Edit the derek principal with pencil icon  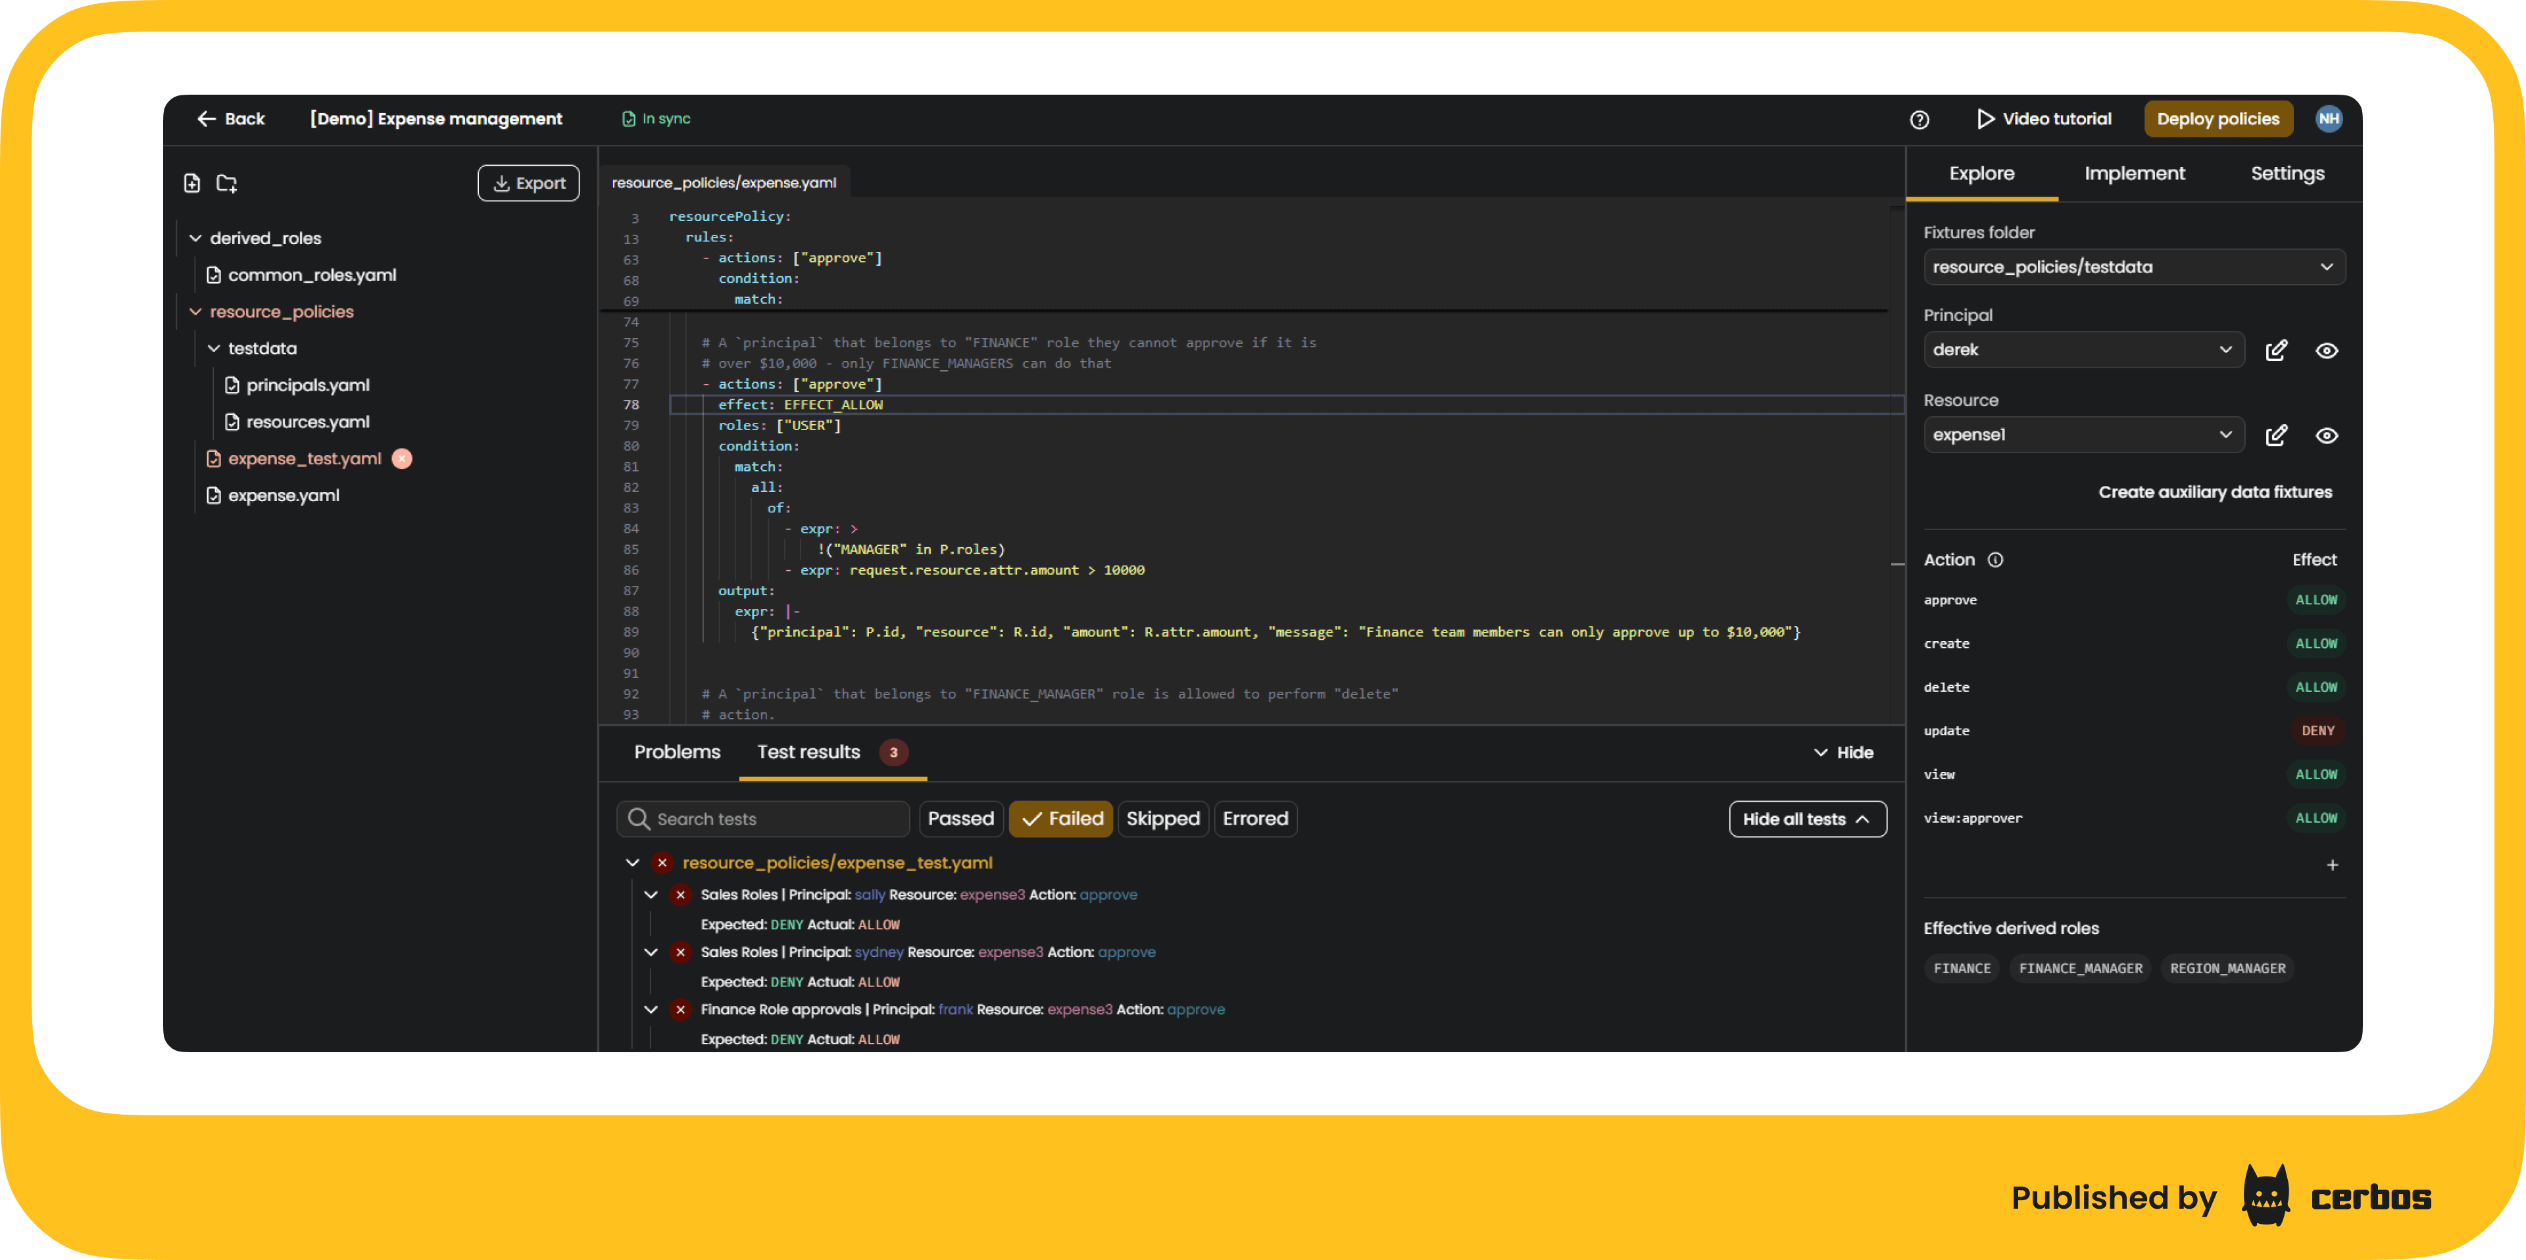pyautogui.click(x=2276, y=350)
